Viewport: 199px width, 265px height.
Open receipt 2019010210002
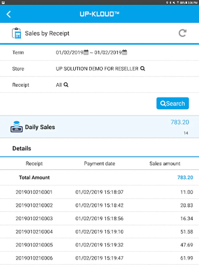34,205
